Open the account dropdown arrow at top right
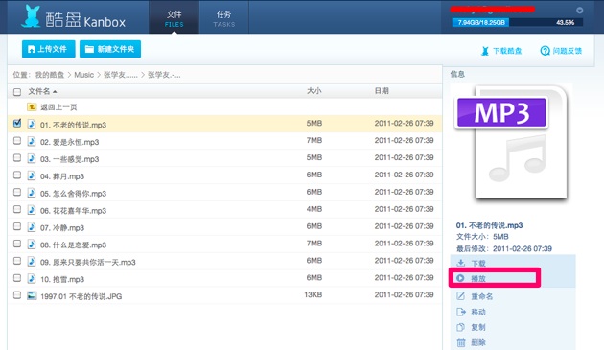This screenshot has height=350, width=604. [x=579, y=11]
